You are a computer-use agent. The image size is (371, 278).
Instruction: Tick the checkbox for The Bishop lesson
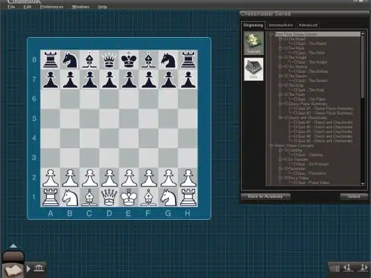[286, 67]
